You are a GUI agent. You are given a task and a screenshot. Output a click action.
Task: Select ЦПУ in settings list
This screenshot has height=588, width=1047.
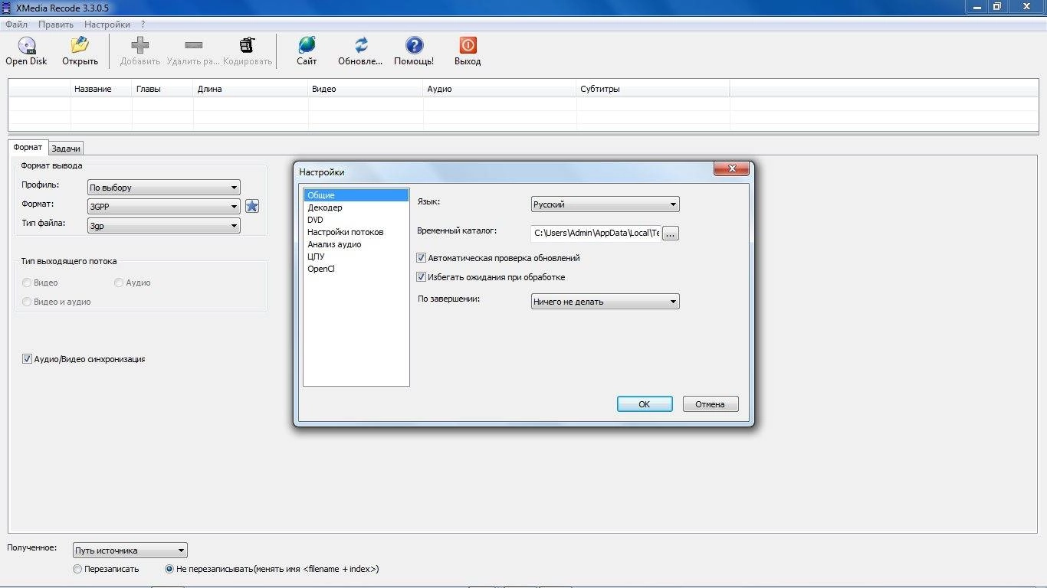(356, 256)
